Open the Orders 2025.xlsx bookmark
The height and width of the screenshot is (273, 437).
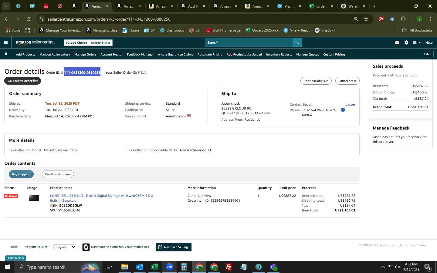click(262, 30)
